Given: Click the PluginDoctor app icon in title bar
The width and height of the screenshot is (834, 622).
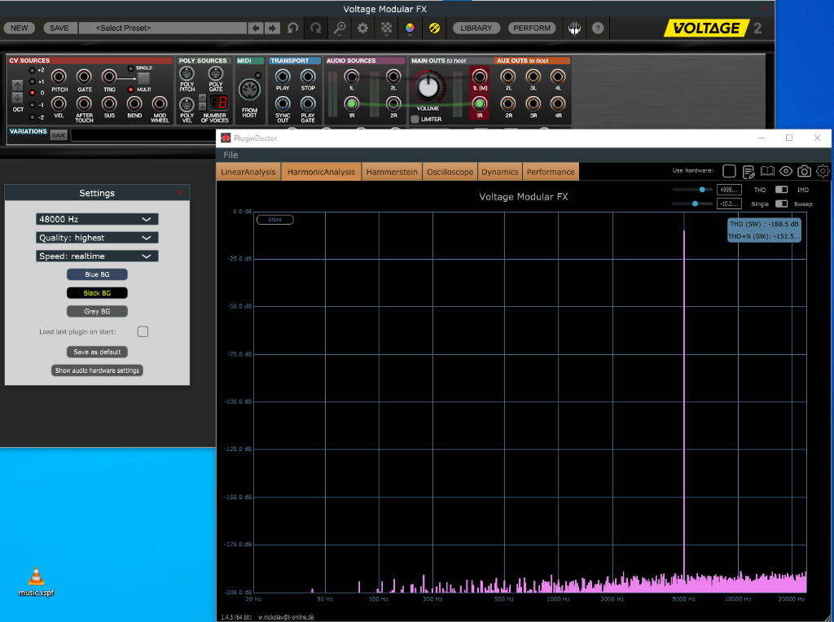Looking at the screenshot, I should pyautogui.click(x=226, y=138).
